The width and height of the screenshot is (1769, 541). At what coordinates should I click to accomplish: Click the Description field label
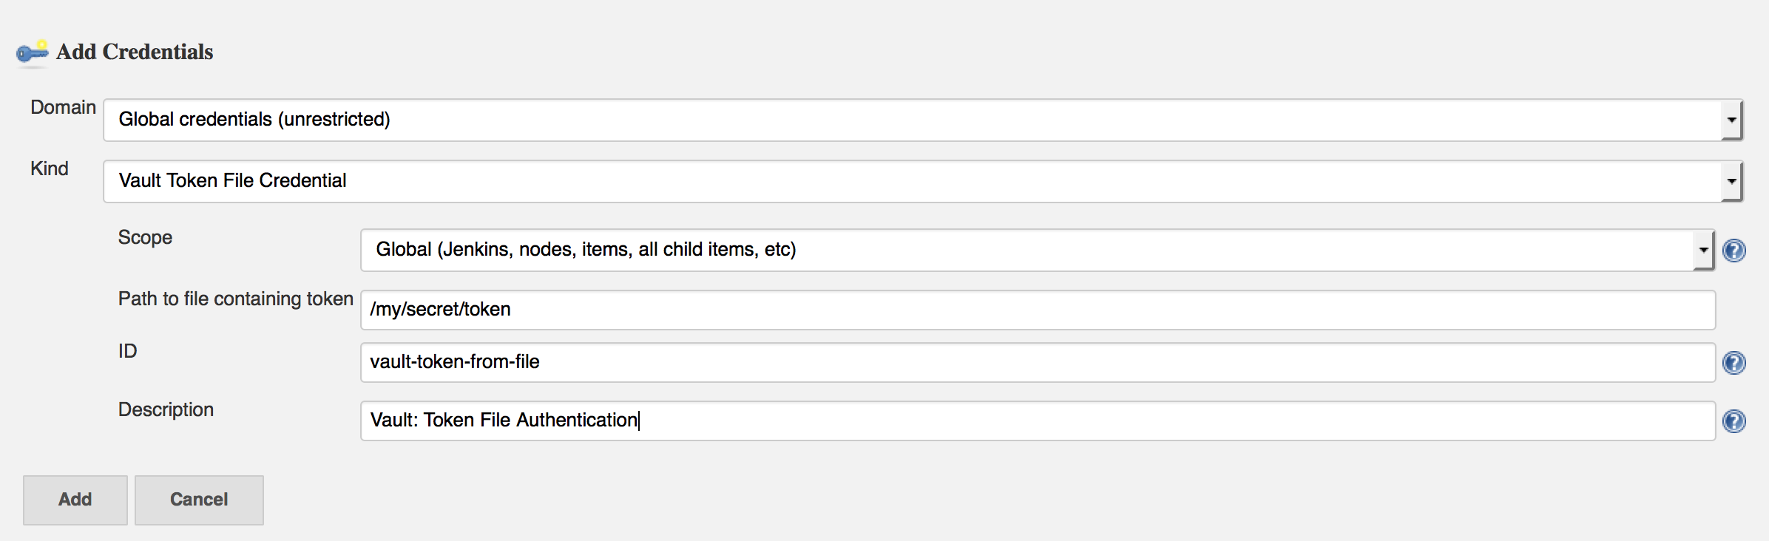(166, 410)
